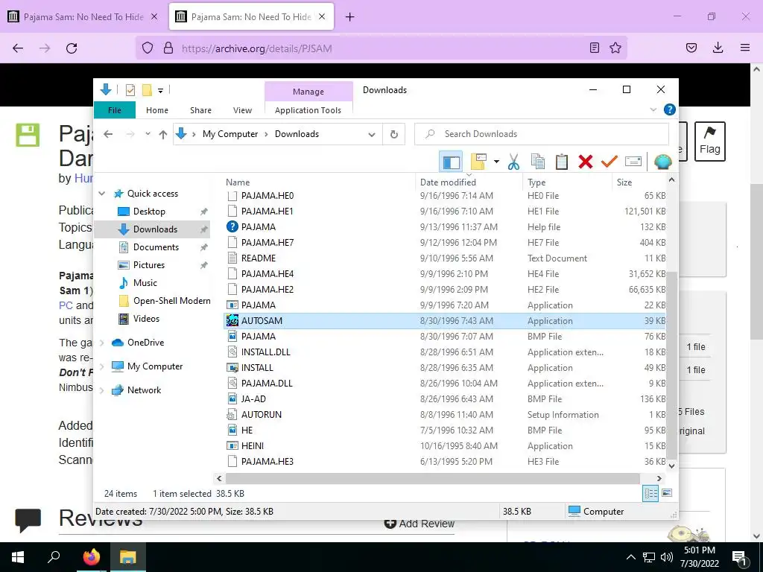This screenshot has width=763, height=572.
Task: Open the Share ribbon tab
Action: 200,110
